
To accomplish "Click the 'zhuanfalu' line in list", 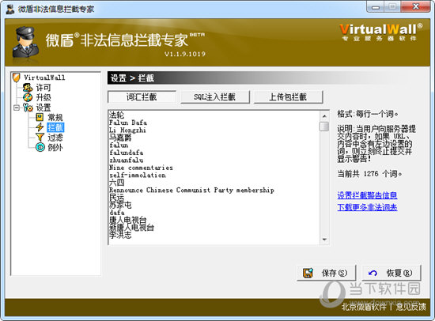I will tap(127, 160).
